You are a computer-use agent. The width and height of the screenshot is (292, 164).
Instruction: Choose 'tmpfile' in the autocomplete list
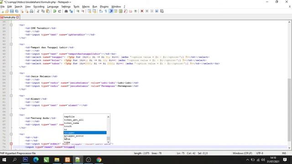click(85, 117)
